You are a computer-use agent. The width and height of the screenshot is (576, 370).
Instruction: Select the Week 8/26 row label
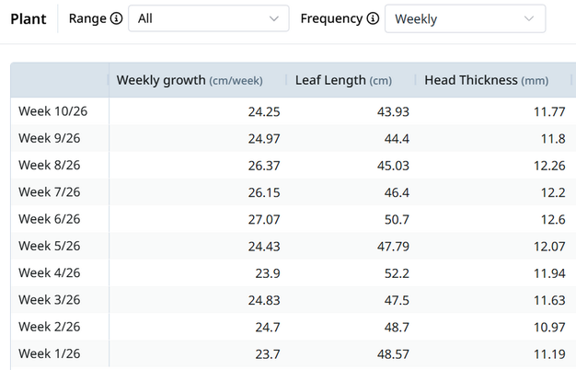(x=50, y=166)
